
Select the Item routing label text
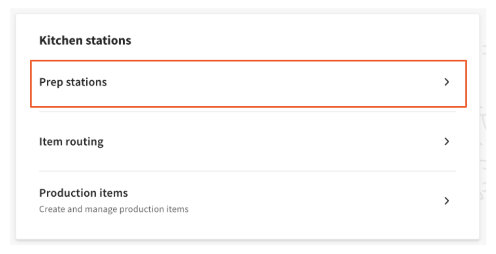(x=71, y=141)
